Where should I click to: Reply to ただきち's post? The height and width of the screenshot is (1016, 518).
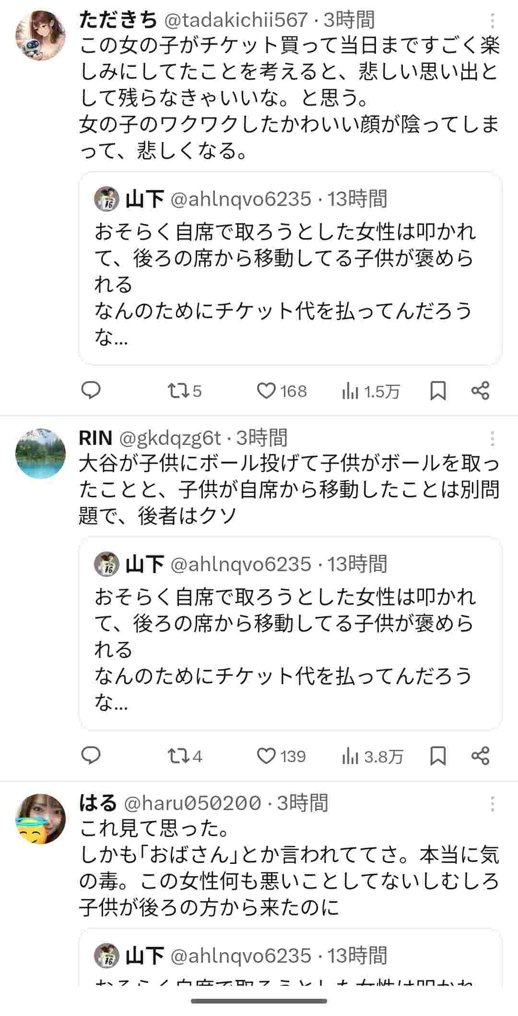coord(91,391)
